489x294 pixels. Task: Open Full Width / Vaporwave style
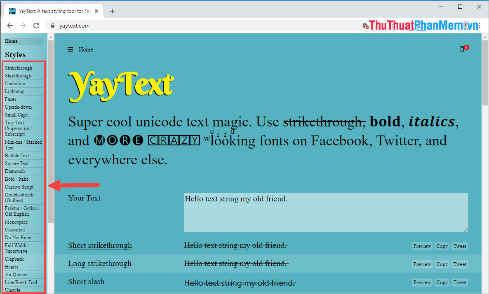pyautogui.click(x=17, y=248)
